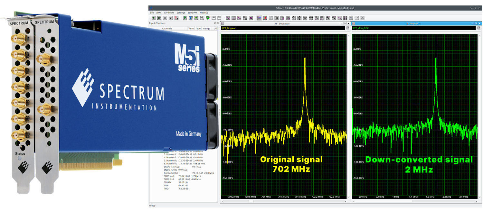Create a new signal display from the toolbar
Image resolution: width=483 pixels, height=212 pixels.
(x=227, y=18)
